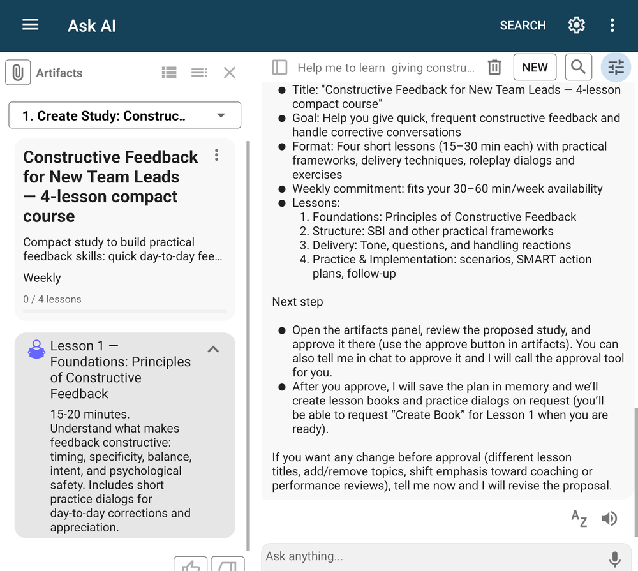Click the 'Next step' heading in chat

click(297, 302)
